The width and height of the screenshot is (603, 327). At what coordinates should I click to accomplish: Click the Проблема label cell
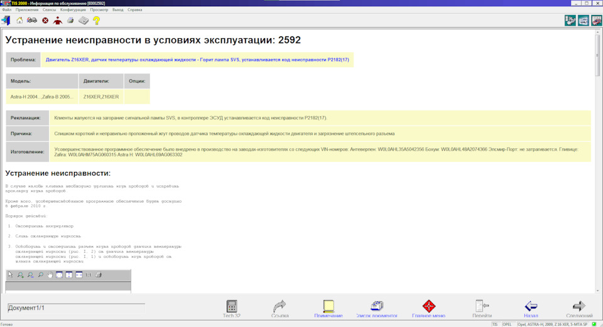point(23,60)
